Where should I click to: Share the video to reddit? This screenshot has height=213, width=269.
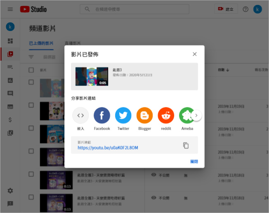[x=166, y=115]
